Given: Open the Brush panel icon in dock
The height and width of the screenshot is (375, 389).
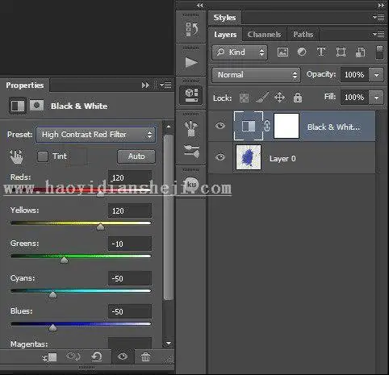Looking at the screenshot, I should 191,128.
